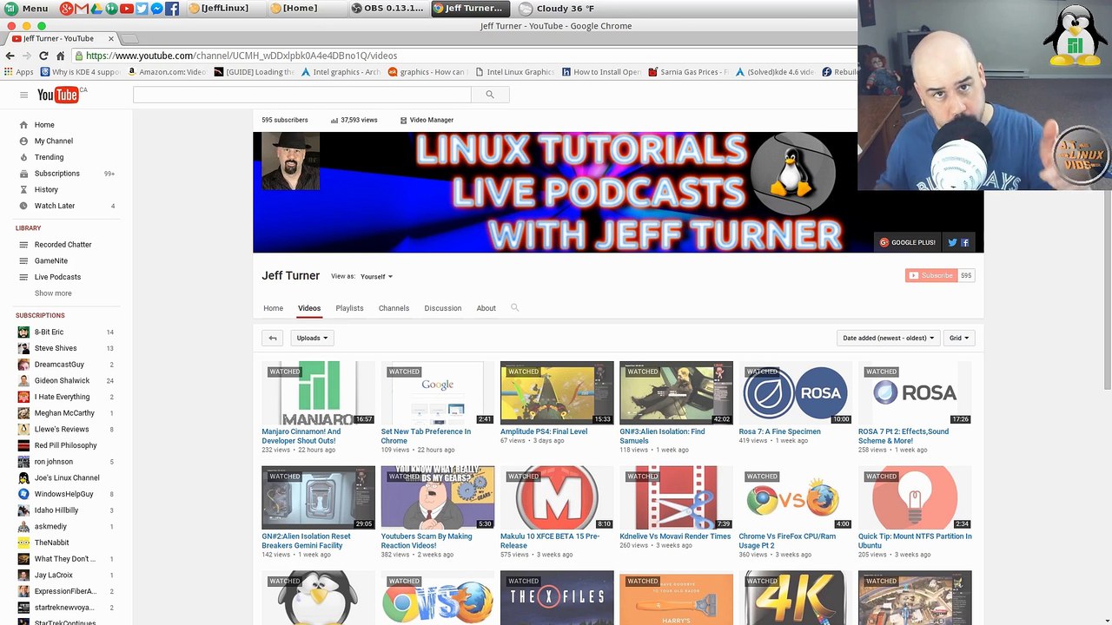Open the Twitter link on channel banner

coord(952,243)
